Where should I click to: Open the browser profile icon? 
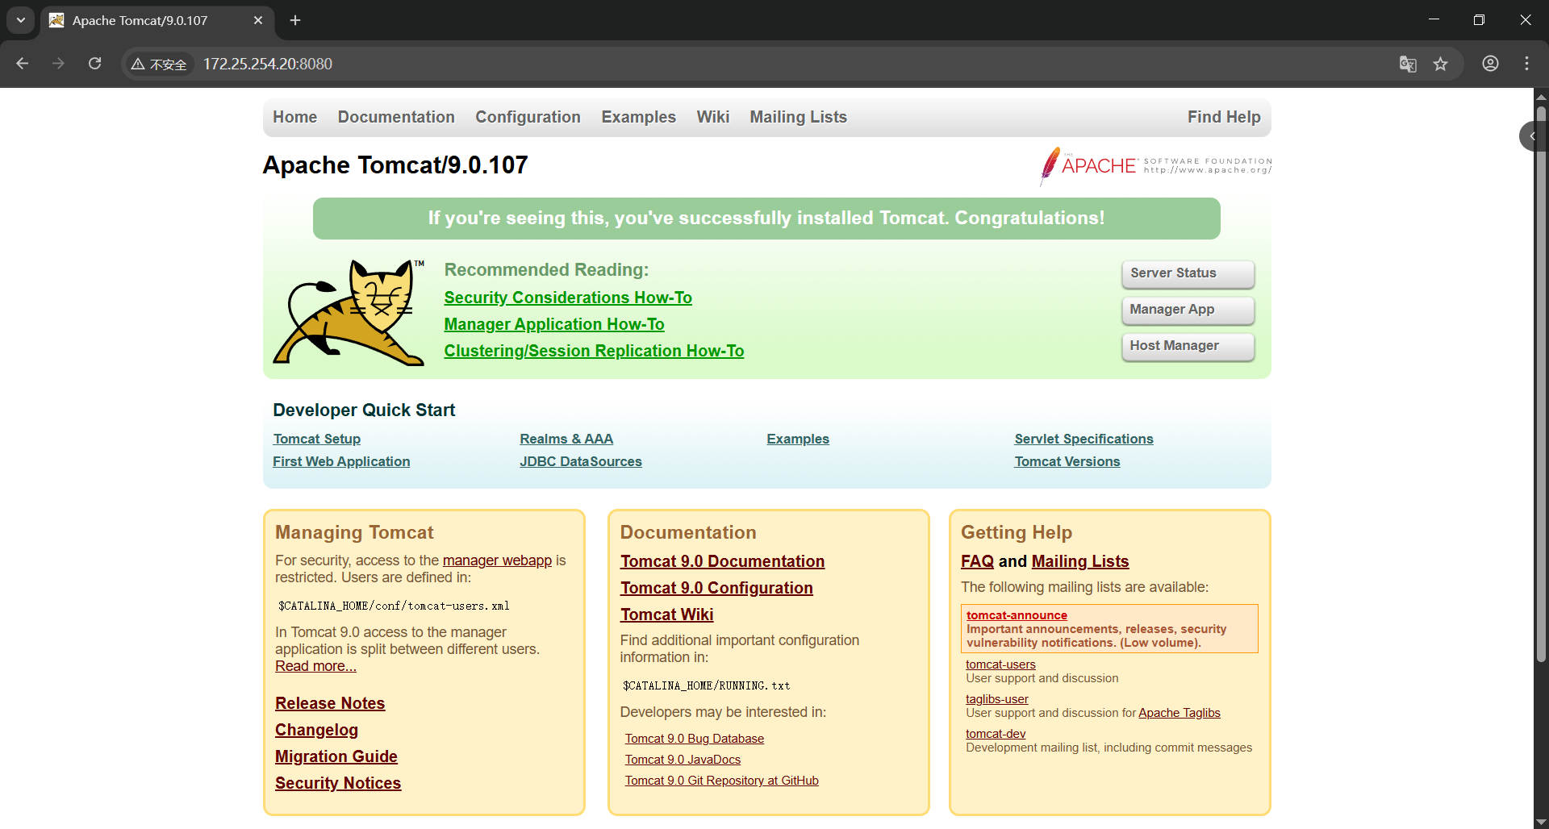click(1490, 64)
